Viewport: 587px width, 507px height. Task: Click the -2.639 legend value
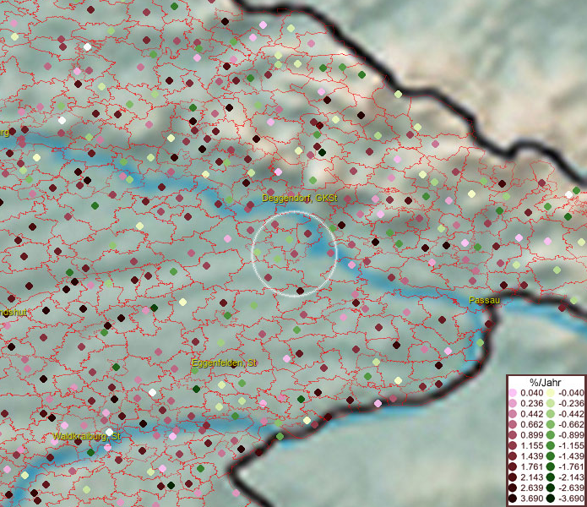[571, 488]
